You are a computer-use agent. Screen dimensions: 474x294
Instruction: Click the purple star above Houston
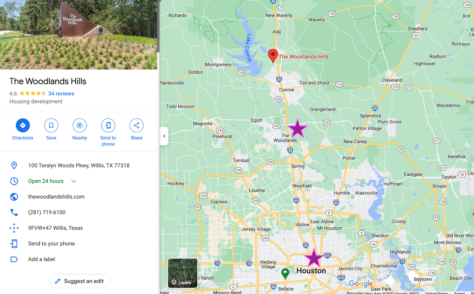coord(314,258)
